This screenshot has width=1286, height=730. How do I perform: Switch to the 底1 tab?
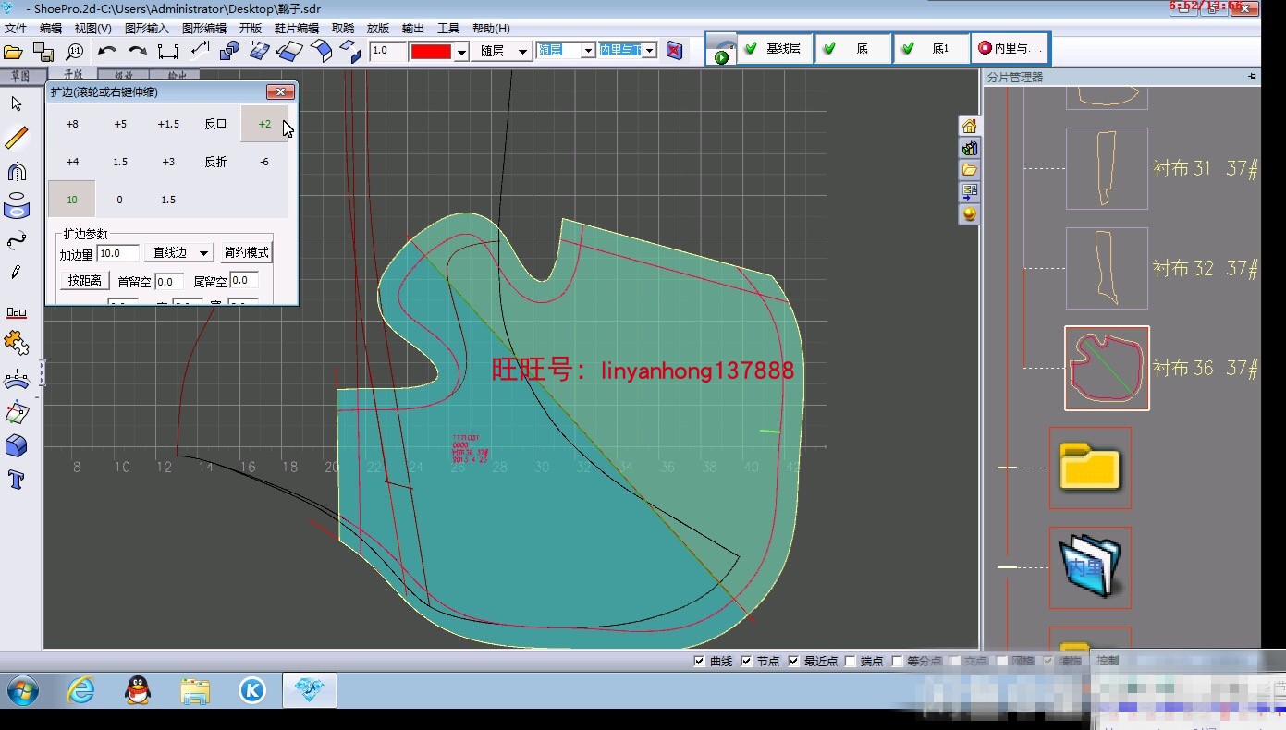pyautogui.click(x=933, y=49)
